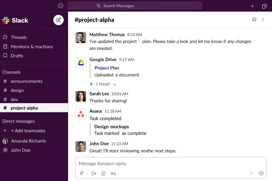Expand the 1 thread replies chevron
Image resolution: width=272 pixels, height=181 pixels.
tap(115, 84)
